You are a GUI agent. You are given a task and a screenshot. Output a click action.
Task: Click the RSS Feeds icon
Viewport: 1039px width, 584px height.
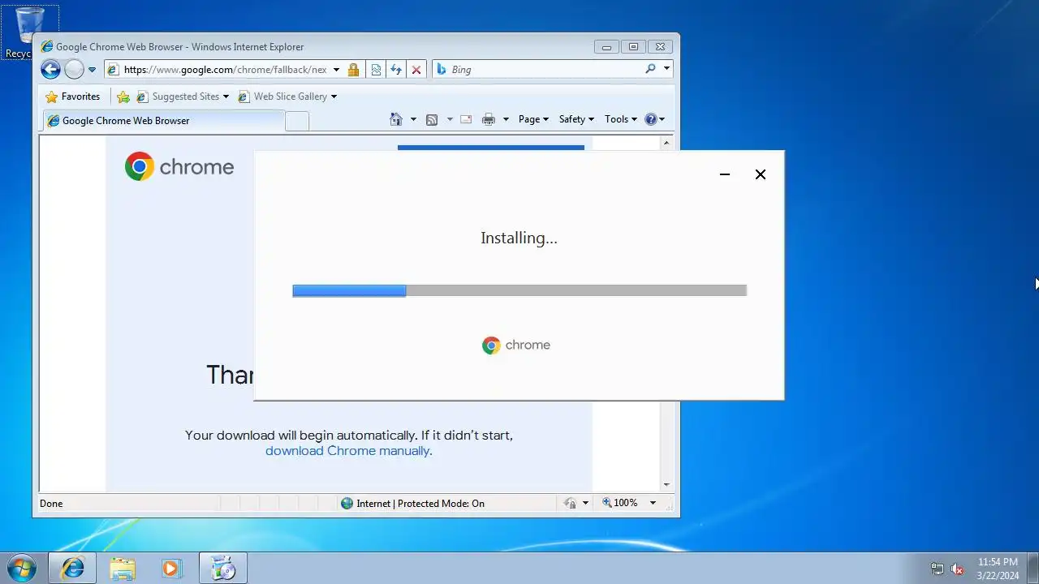click(x=432, y=119)
